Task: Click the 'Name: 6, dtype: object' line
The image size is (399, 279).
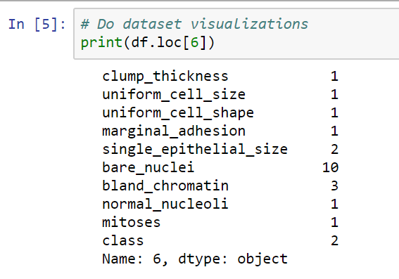Action: pos(195,259)
